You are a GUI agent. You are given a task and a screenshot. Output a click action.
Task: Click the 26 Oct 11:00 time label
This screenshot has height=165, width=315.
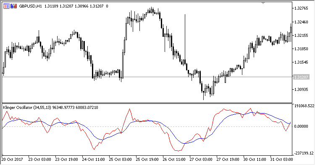click(x=174, y=160)
